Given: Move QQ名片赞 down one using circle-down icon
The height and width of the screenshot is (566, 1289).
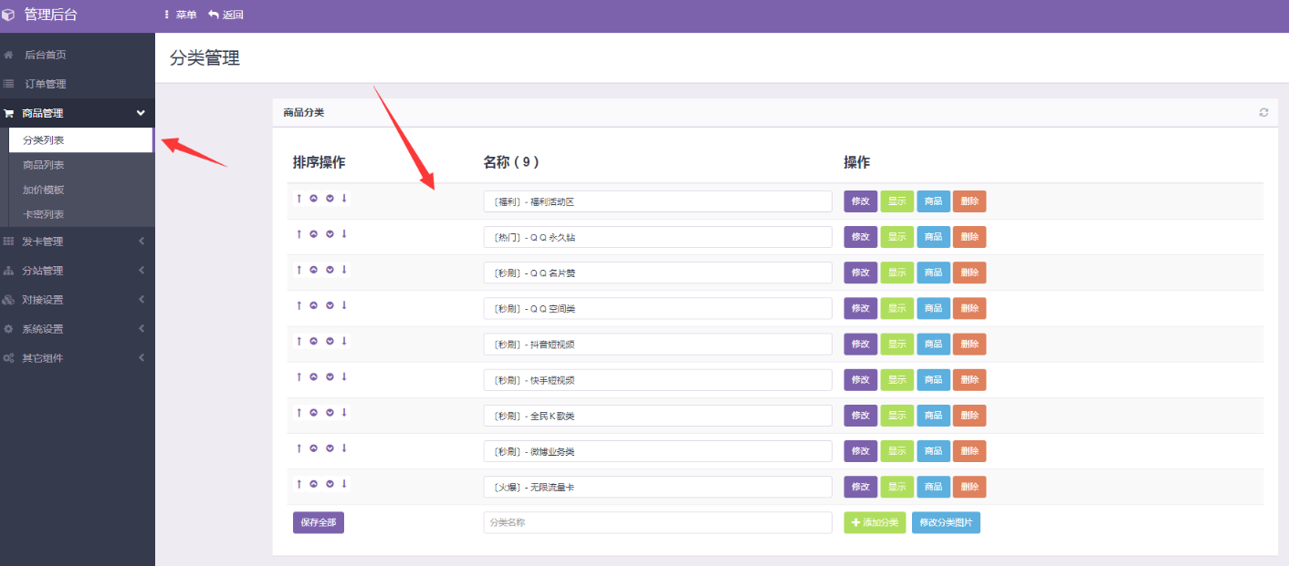Looking at the screenshot, I should tap(330, 270).
